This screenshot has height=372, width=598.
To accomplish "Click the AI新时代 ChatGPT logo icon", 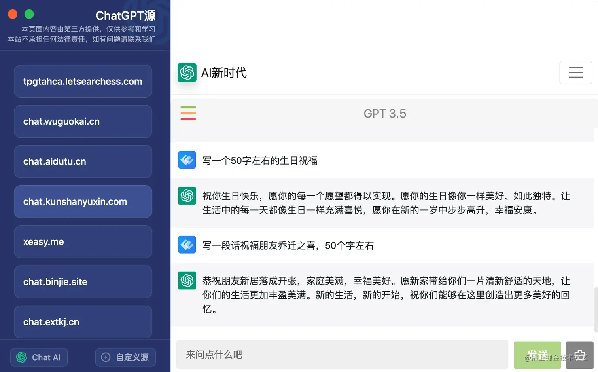I will (187, 72).
